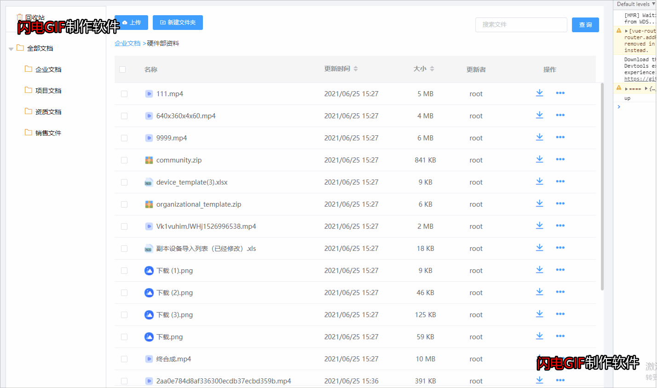Click the video icon of 111.mp4
This screenshot has width=657, height=388.
click(149, 94)
